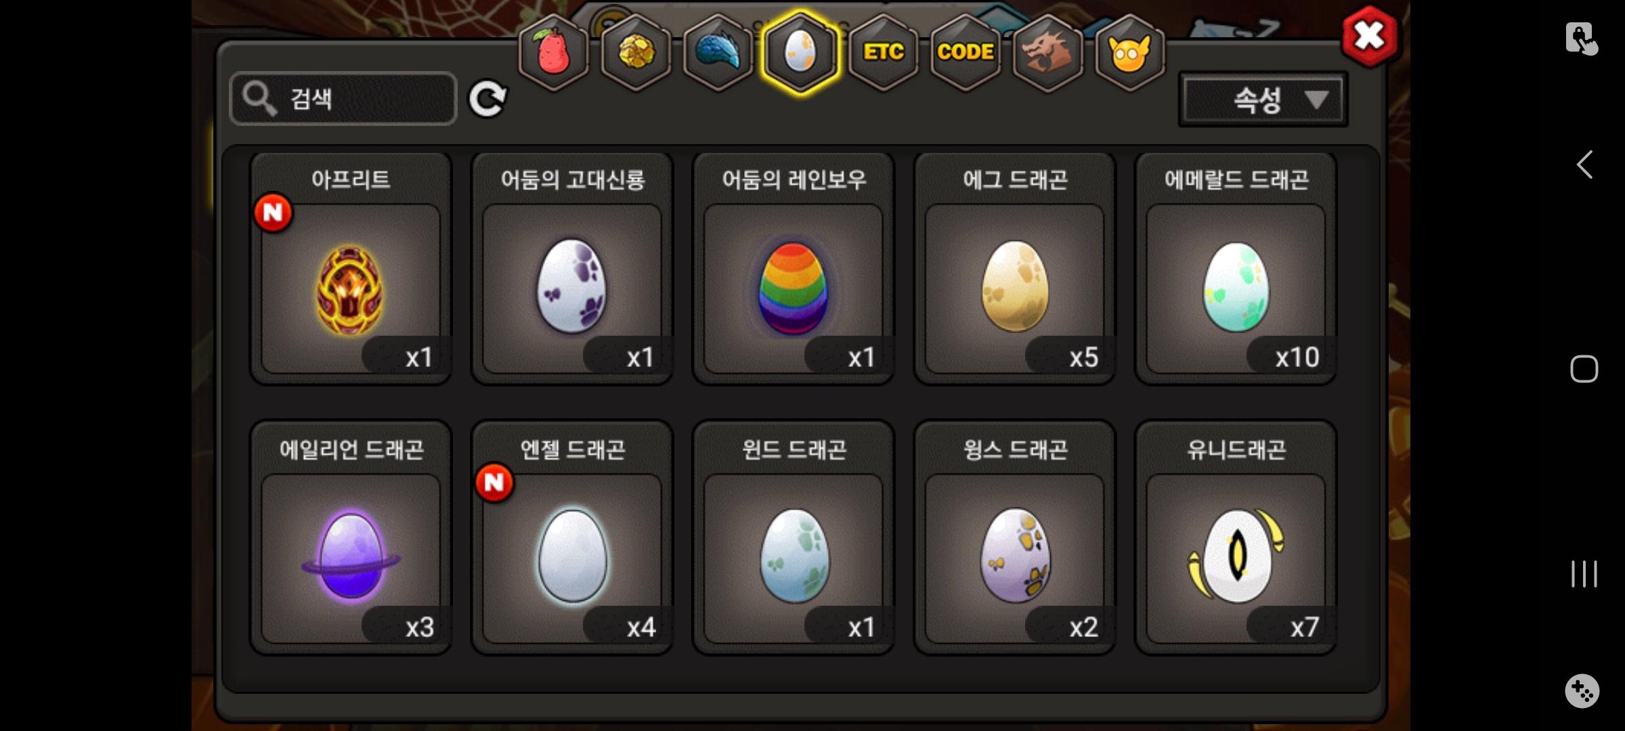1625x731 pixels.
Task: Open the blue dragon scale category
Action: 718,52
